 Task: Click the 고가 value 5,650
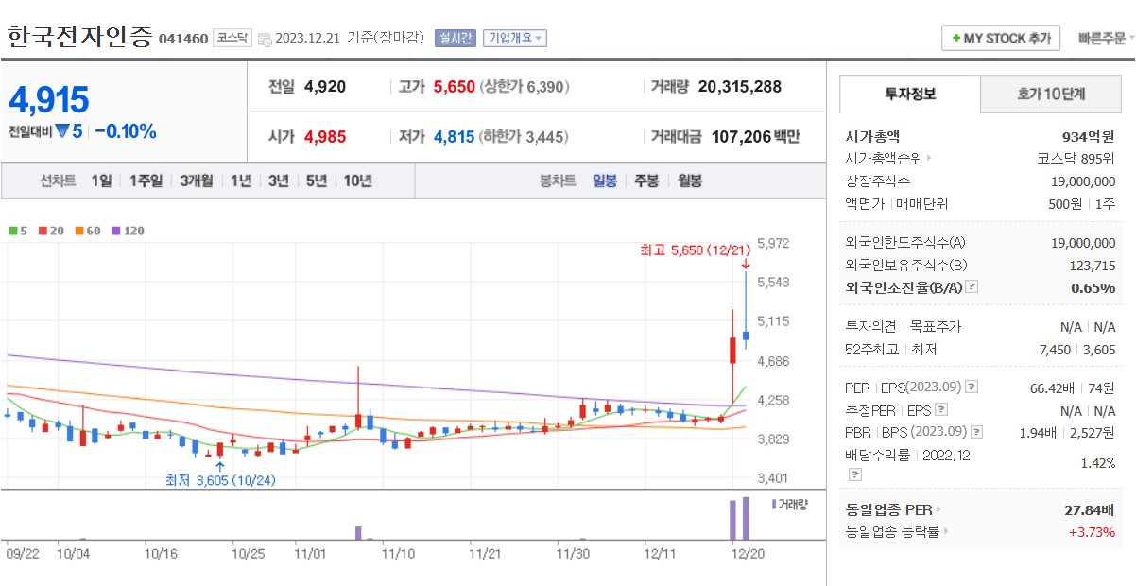click(454, 87)
